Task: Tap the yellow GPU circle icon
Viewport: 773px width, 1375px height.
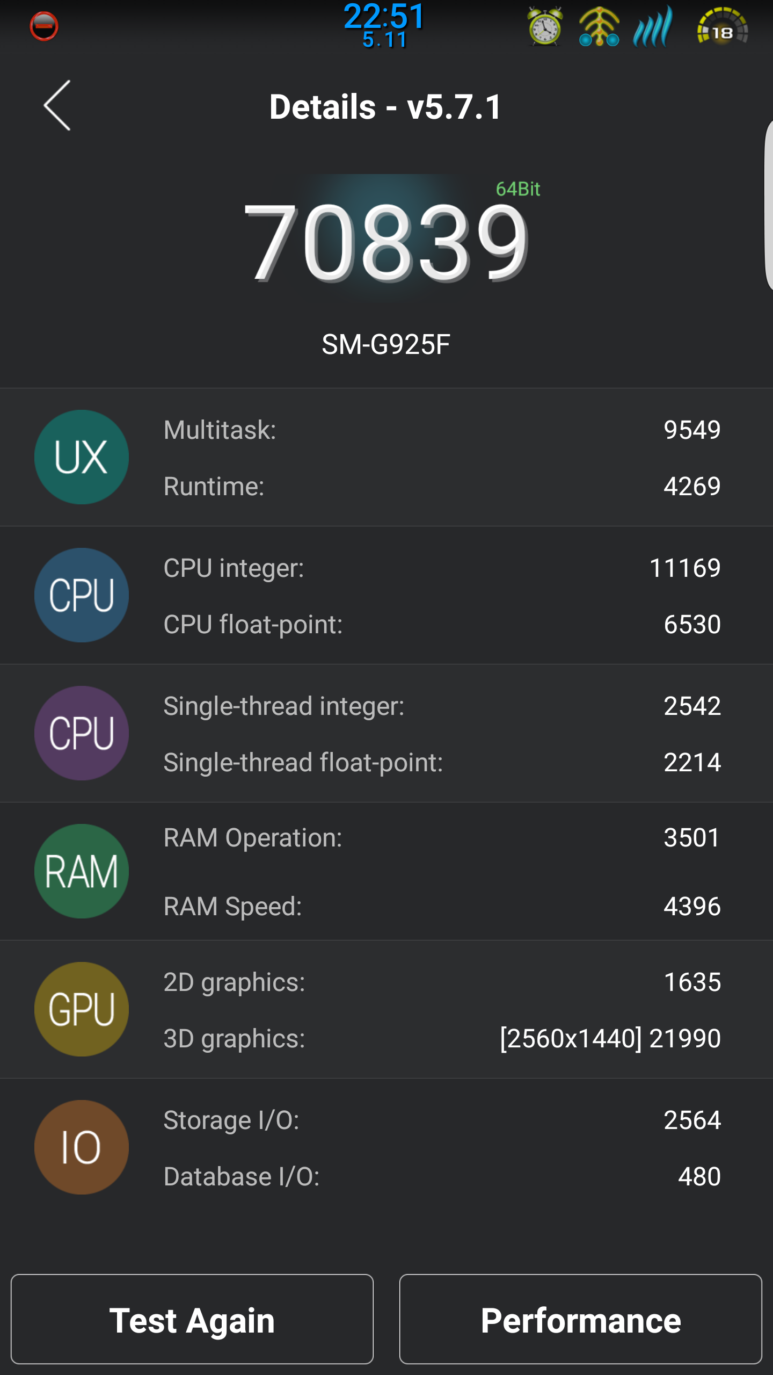Action: point(82,1009)
